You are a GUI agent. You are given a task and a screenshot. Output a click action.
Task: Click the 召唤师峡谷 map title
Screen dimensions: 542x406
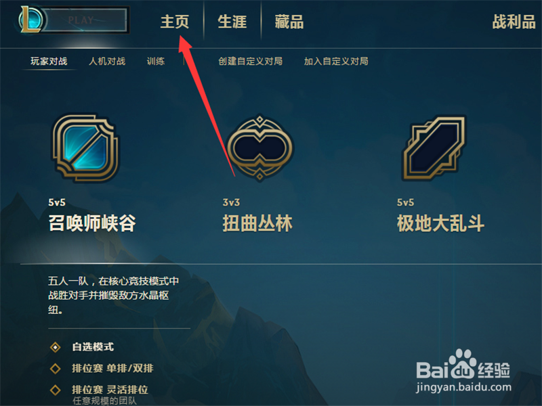tap(92, 223)
